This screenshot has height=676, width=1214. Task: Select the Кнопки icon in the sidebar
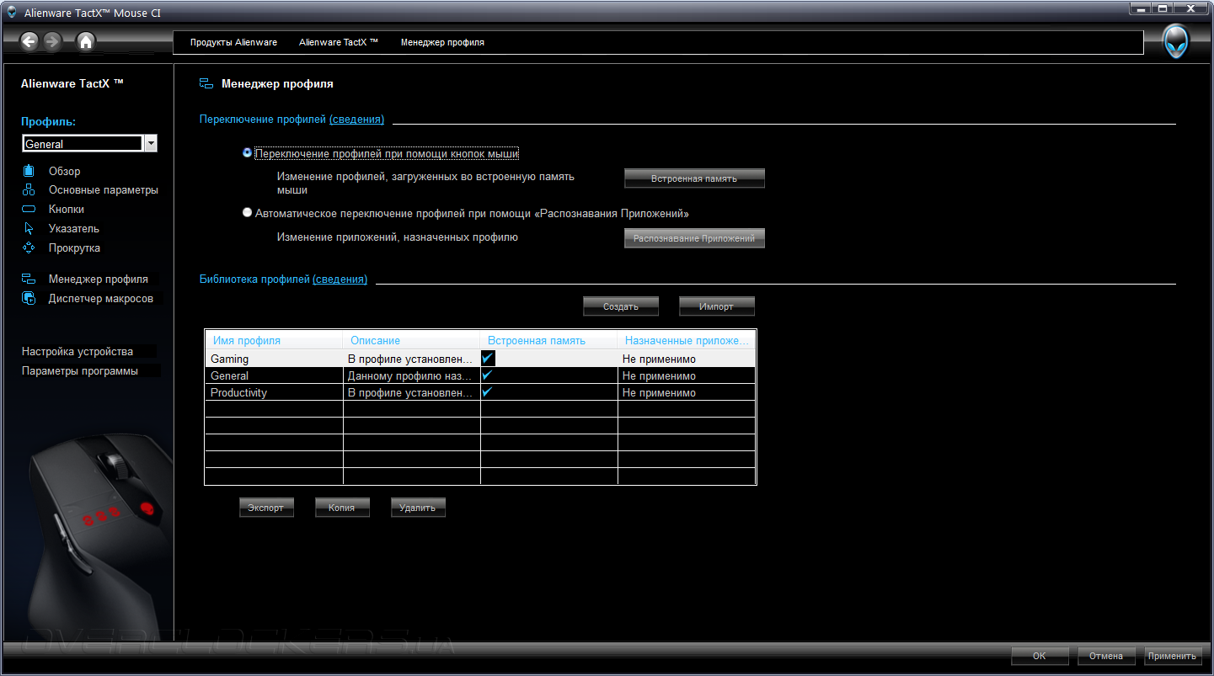point(29,209)
